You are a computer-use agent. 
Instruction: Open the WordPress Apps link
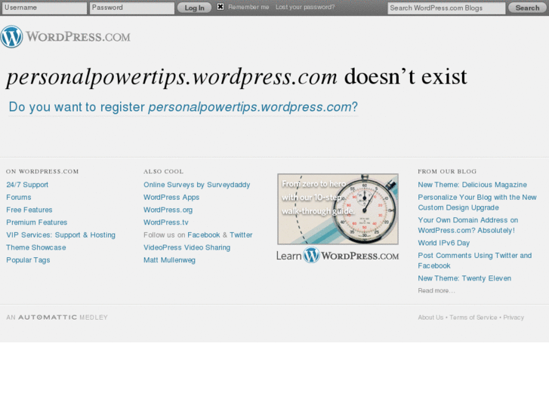(171, 198)
